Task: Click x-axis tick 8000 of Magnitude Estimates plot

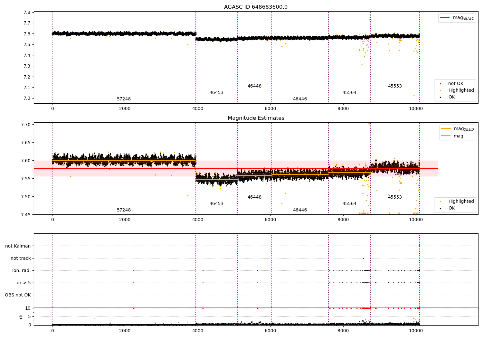Action: [343, 220]
